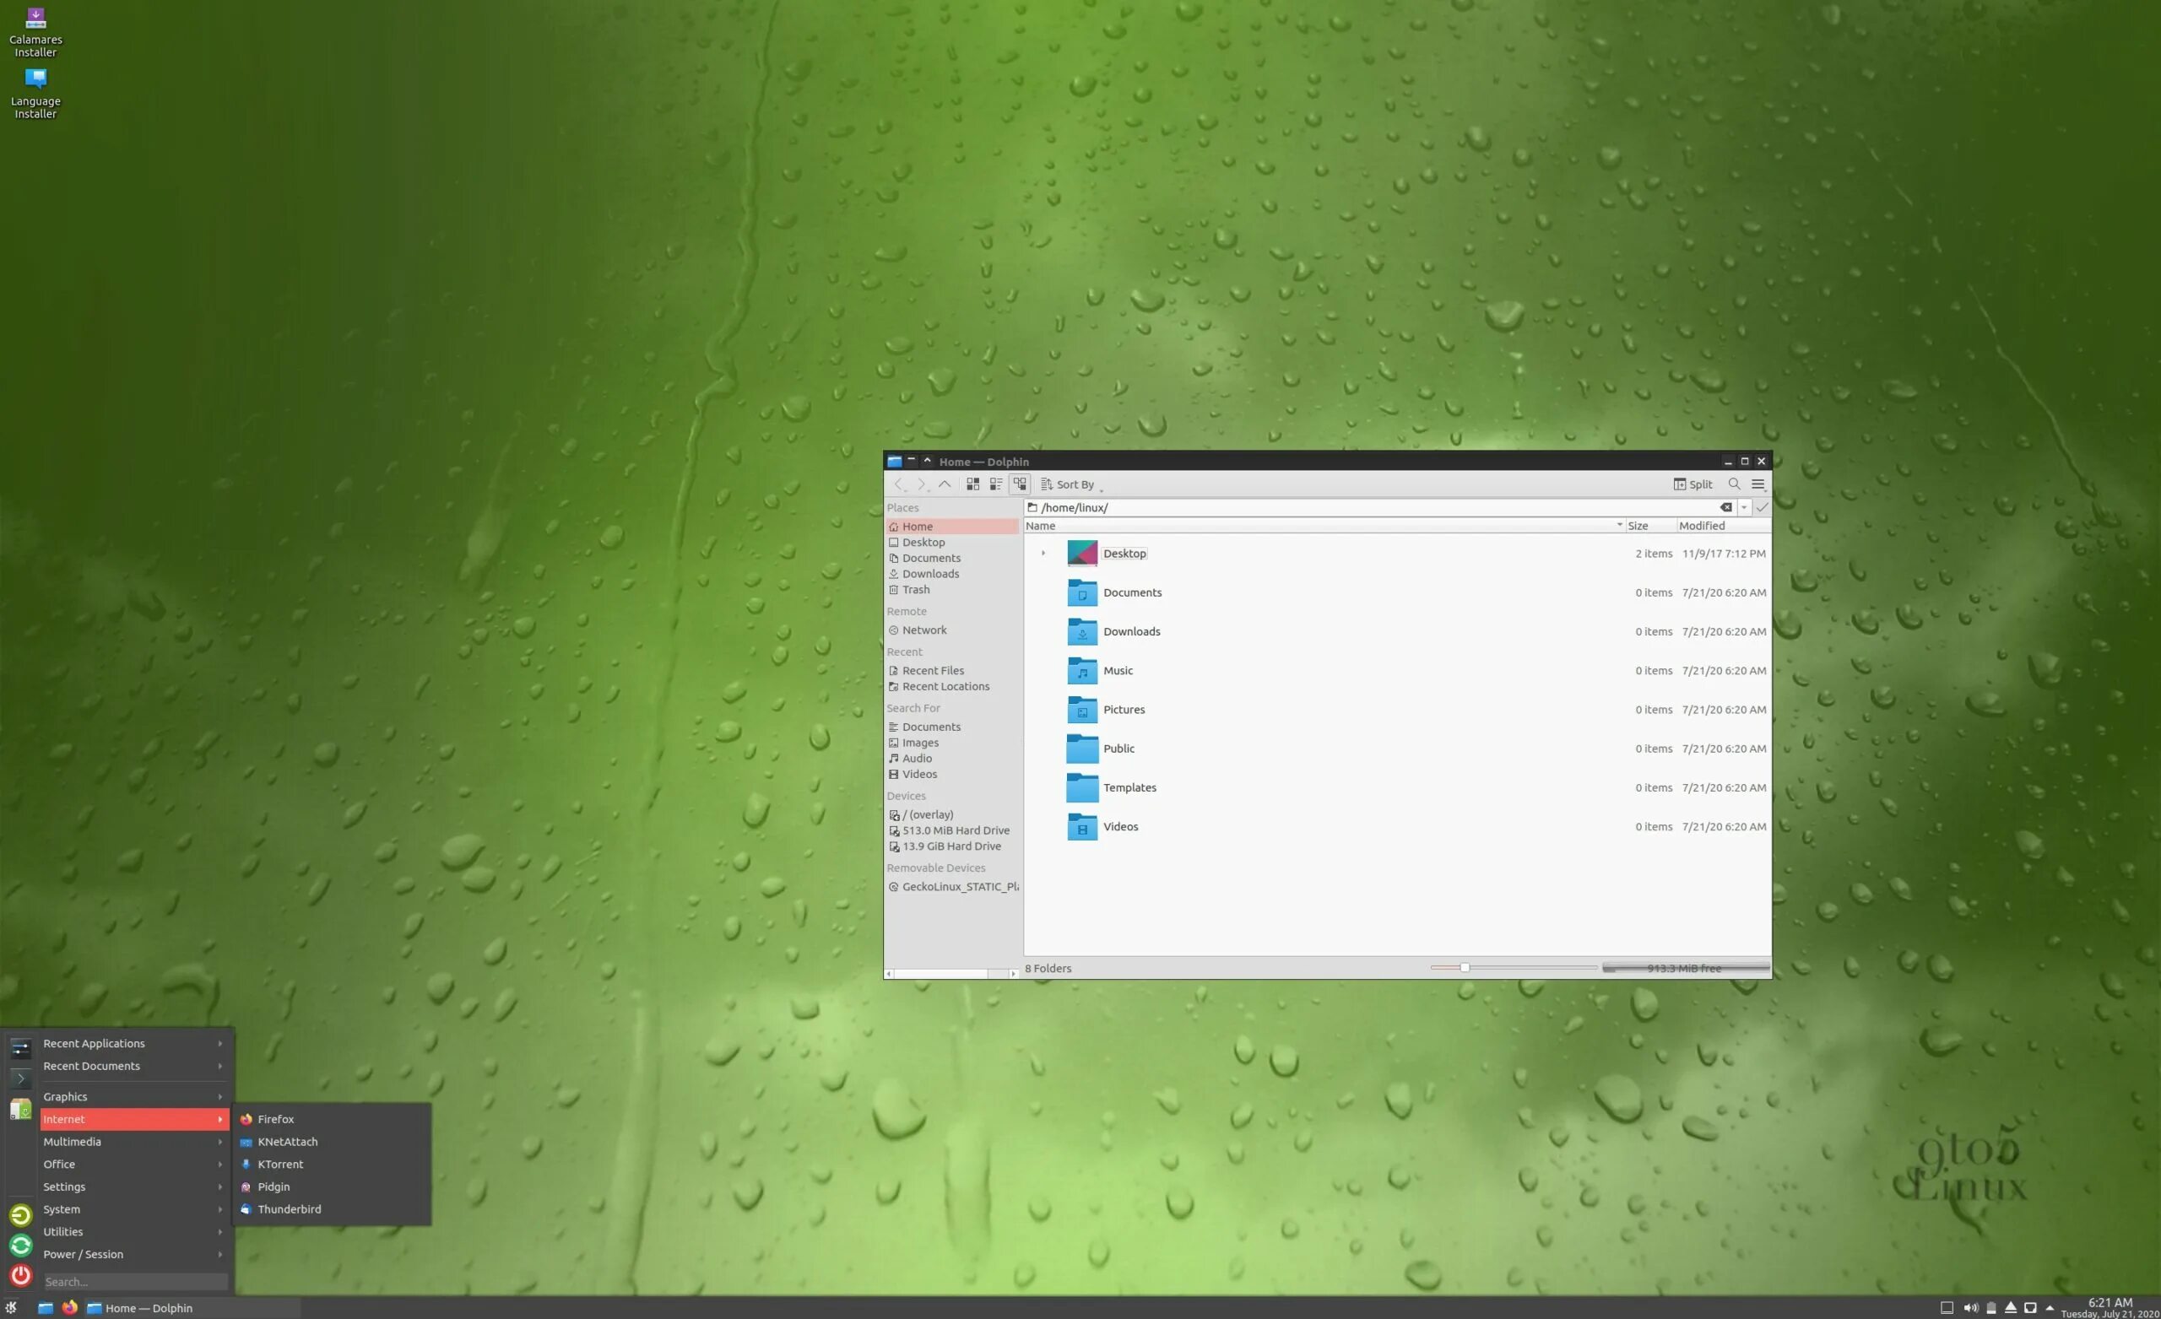Open the Sort By dropdown
2161x1319 pixels.
tap(1071, 484)
